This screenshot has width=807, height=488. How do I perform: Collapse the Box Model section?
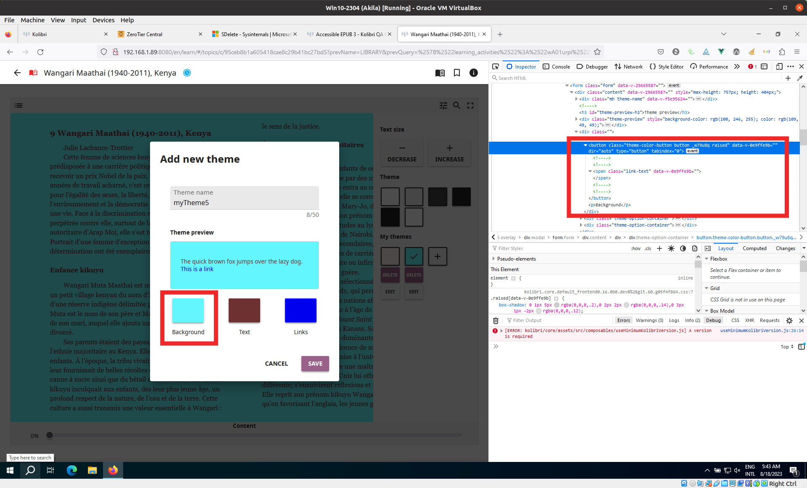pos(707,311)
